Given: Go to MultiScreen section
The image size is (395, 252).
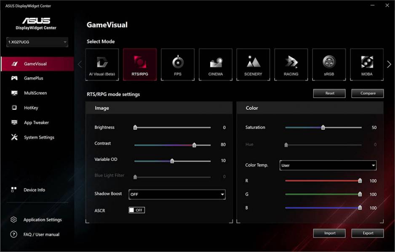Looking at the screenshot, I should point(35,93).
